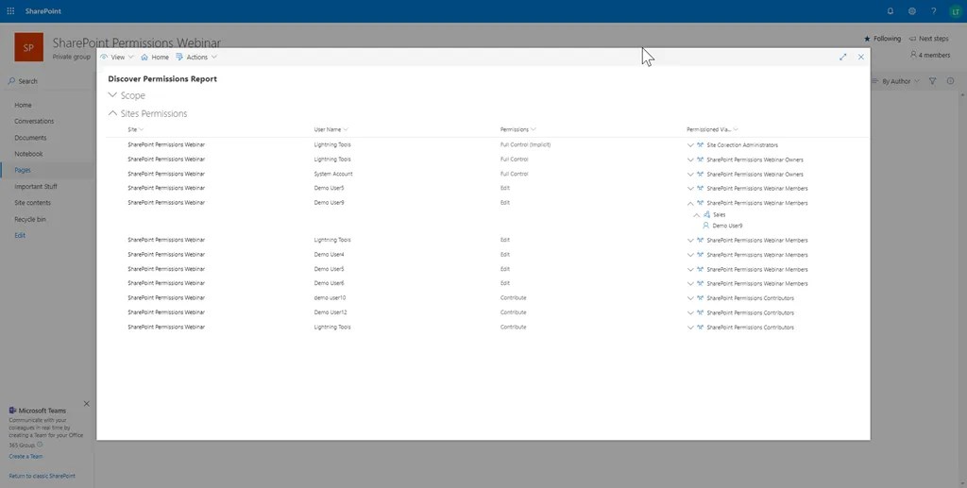Image resolution: width=967 pixels, height=488 pixels.
Task: Expand the report dialog to full screen
Action: (x=842, y=57)
